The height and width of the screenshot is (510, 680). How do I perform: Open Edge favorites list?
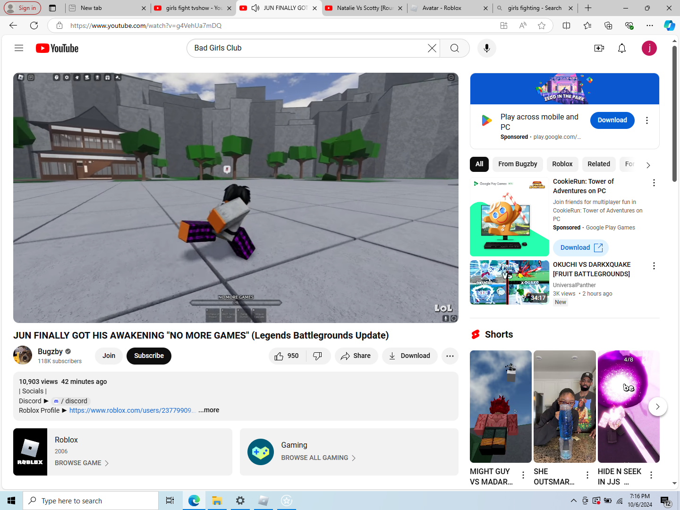tap(587, 25)
